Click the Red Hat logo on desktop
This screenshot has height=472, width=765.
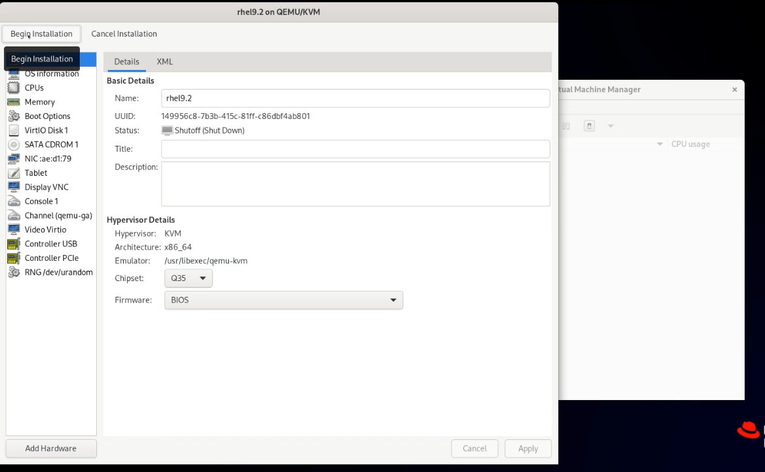pyautogui.click(x=749, y=430)
